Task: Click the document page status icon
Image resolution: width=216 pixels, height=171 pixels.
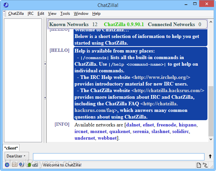Action: click(x=199, y=165)
